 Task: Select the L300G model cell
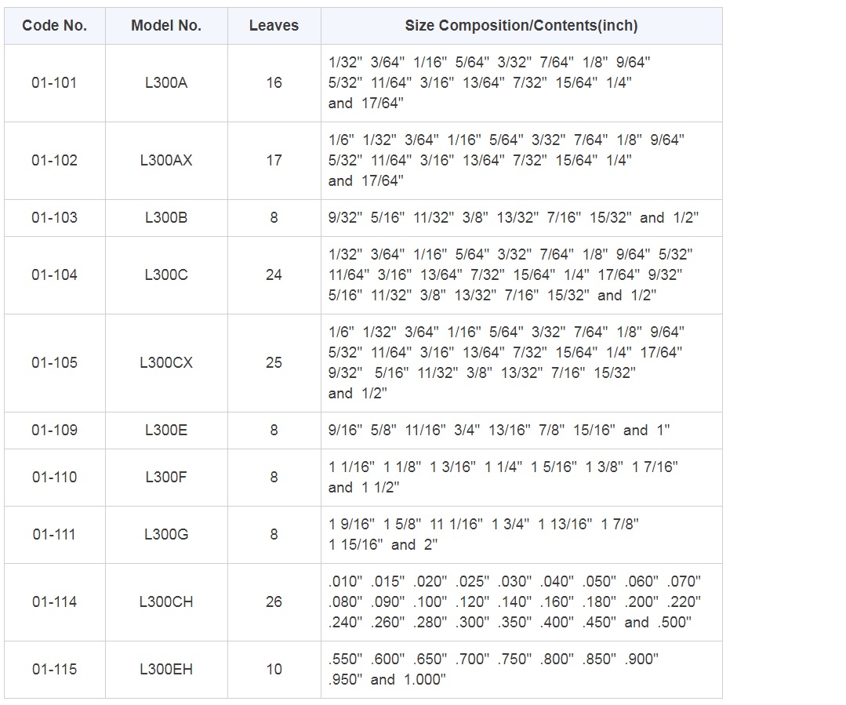click(166, 534)
